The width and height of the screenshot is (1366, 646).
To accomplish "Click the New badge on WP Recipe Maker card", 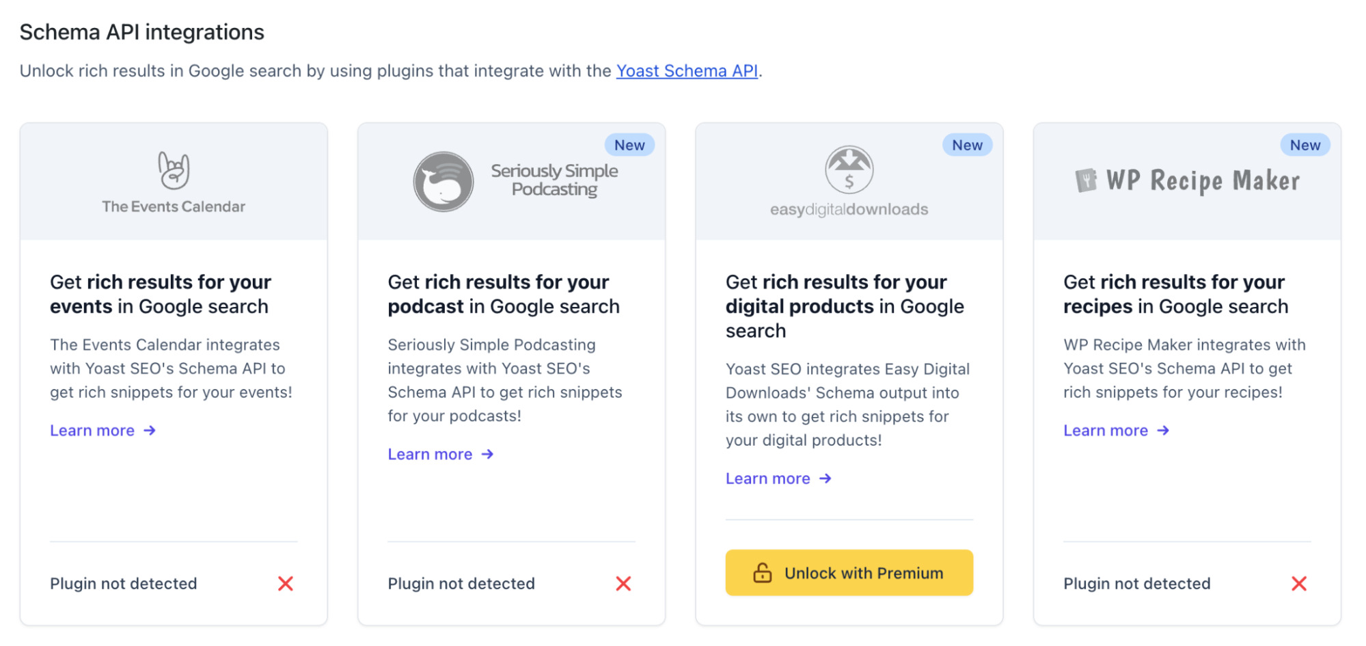I will point(1304,144).
